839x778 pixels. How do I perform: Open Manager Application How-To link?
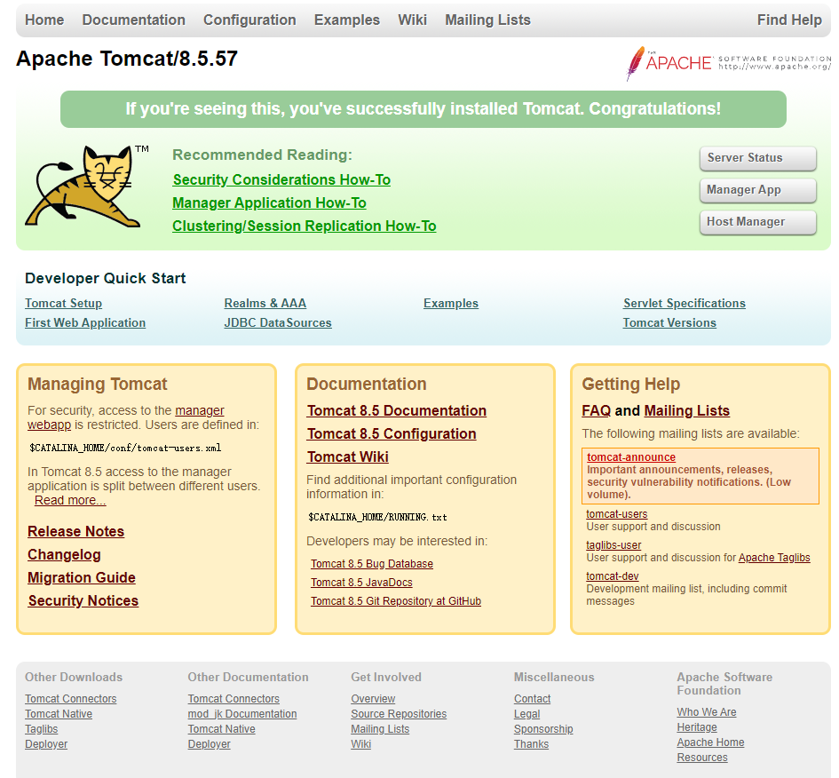[269, 202]
